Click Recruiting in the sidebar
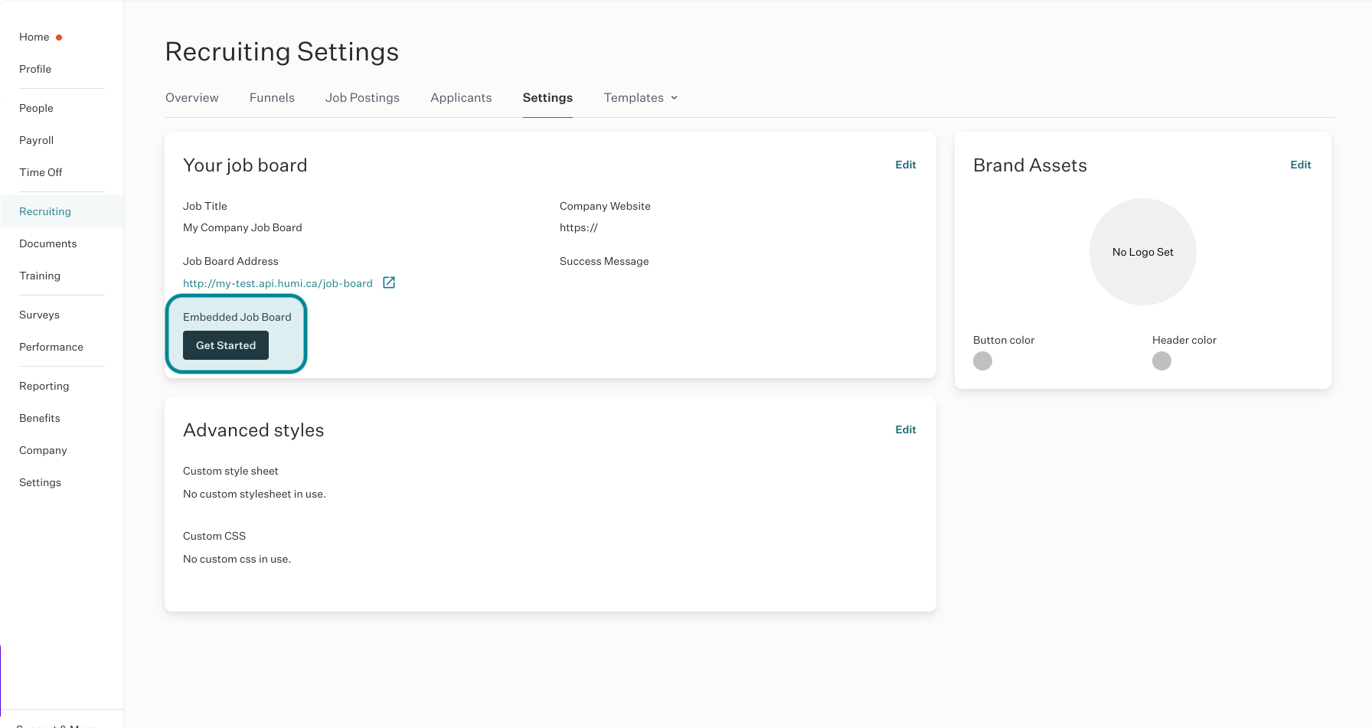The height and width of the screenshot is (728, 1372). [45, 211]
